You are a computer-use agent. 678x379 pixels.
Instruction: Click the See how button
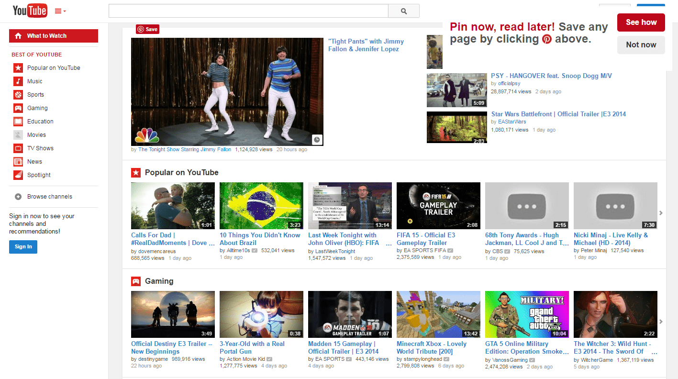coord(641,22)
